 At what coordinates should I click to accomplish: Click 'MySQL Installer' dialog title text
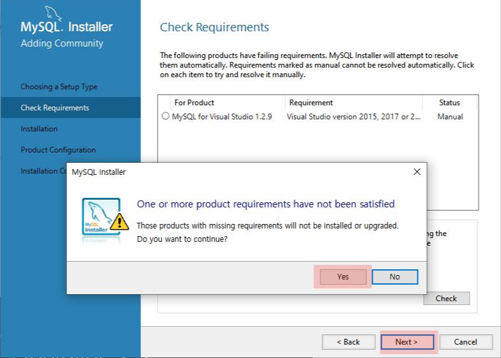99,172
